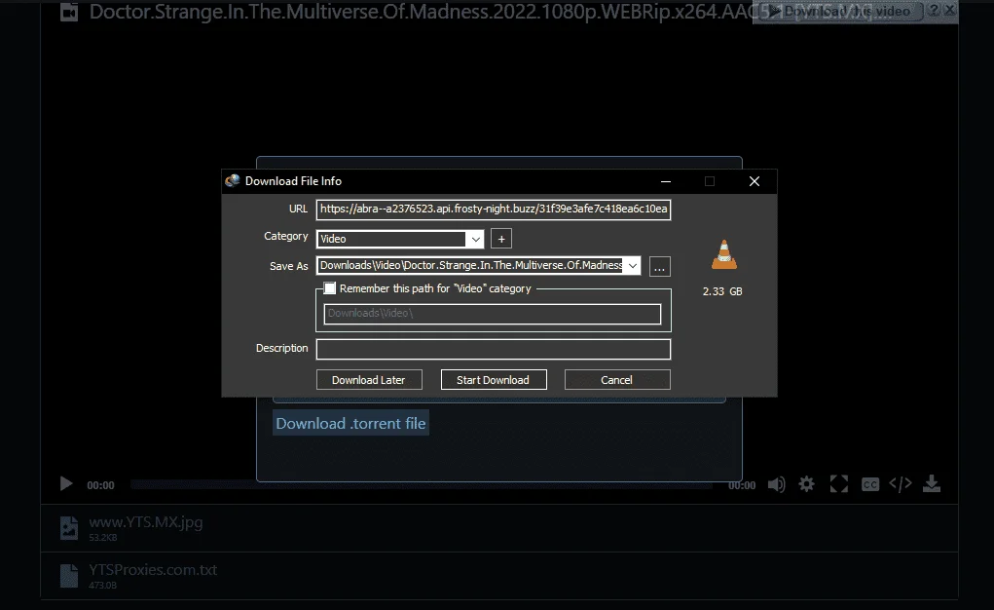Open video player settings gear

[806, 484]
